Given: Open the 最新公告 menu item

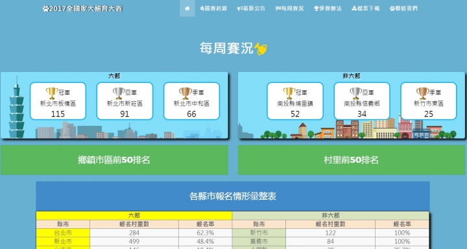Looking at the screenshot, I should point(251,8).
